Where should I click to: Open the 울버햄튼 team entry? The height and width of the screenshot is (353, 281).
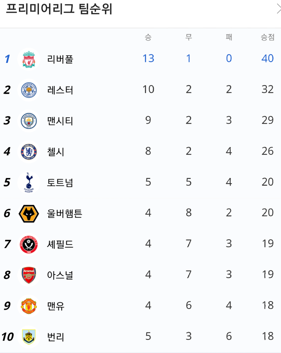[x=64, y=213]
